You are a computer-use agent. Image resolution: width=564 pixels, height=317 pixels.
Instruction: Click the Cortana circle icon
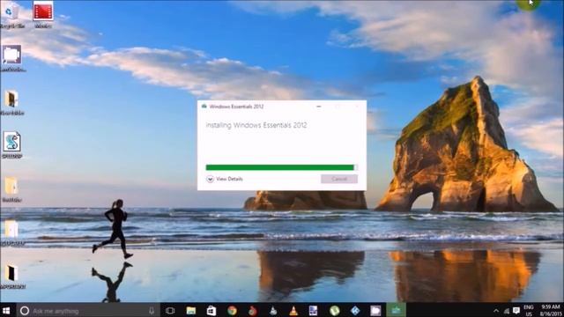(x=25, y=311)
